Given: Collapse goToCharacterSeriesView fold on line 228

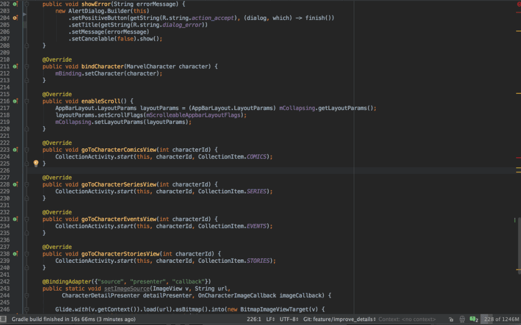Looking at the screenshot, I should (x=27, y=184).
